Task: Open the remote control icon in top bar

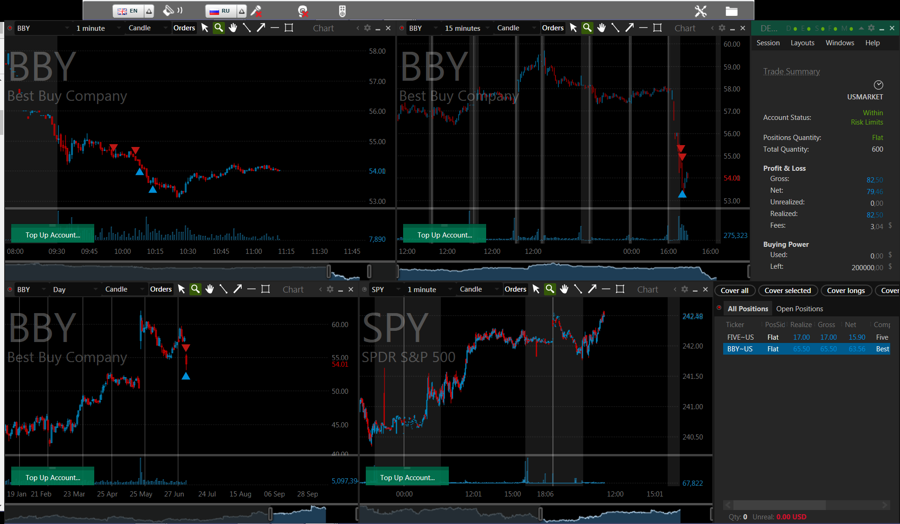Action: tap(342, 11)
